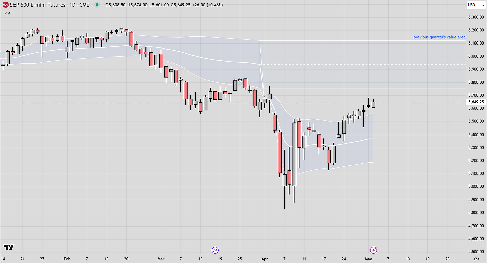Click the 'previous quarter's value area' label

point(439,37)
